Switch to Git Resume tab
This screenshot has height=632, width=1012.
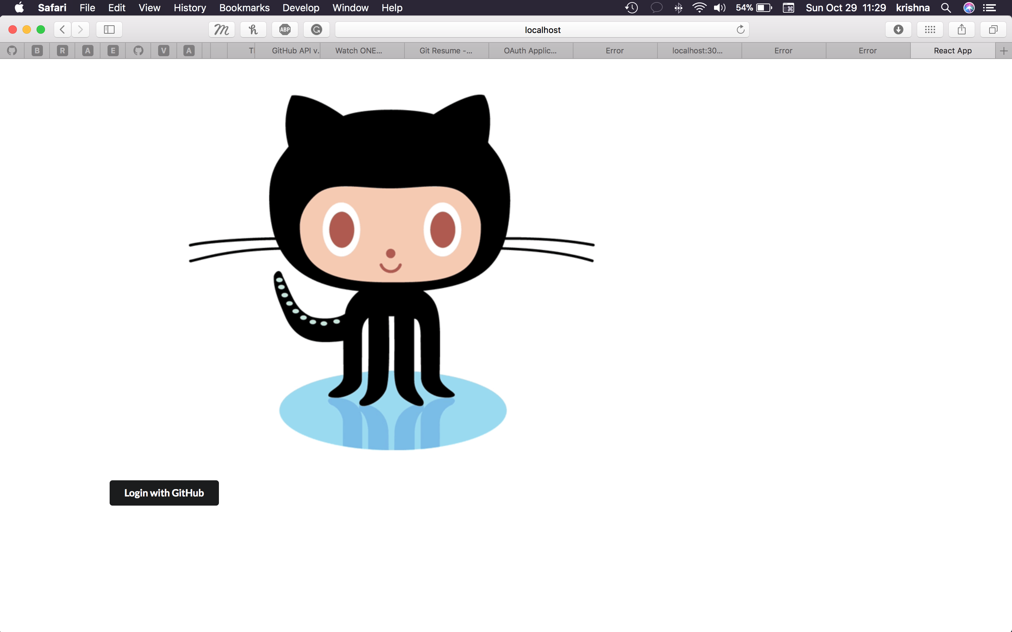click(x=445, y=51)
